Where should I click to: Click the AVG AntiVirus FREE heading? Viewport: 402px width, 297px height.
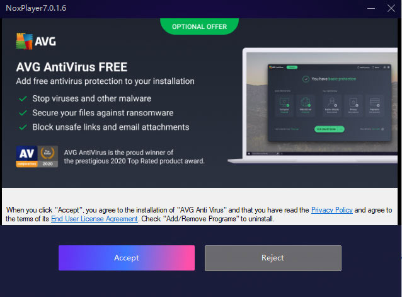72,67
